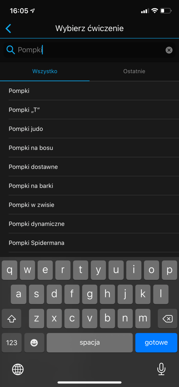Tap the blue back arrow icon
The height and width of the screenshot is (387, 179).
[8, 28]
